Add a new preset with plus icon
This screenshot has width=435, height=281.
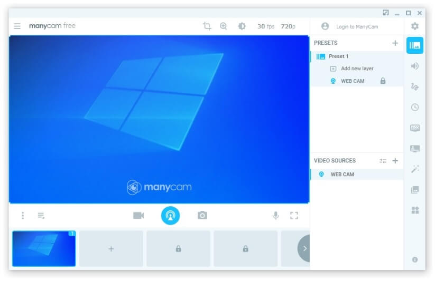point(395,43)
